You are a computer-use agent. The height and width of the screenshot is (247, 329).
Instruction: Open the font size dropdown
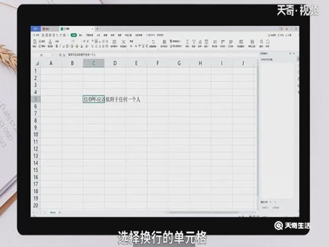pyautogui.click(x=81, y=42)
